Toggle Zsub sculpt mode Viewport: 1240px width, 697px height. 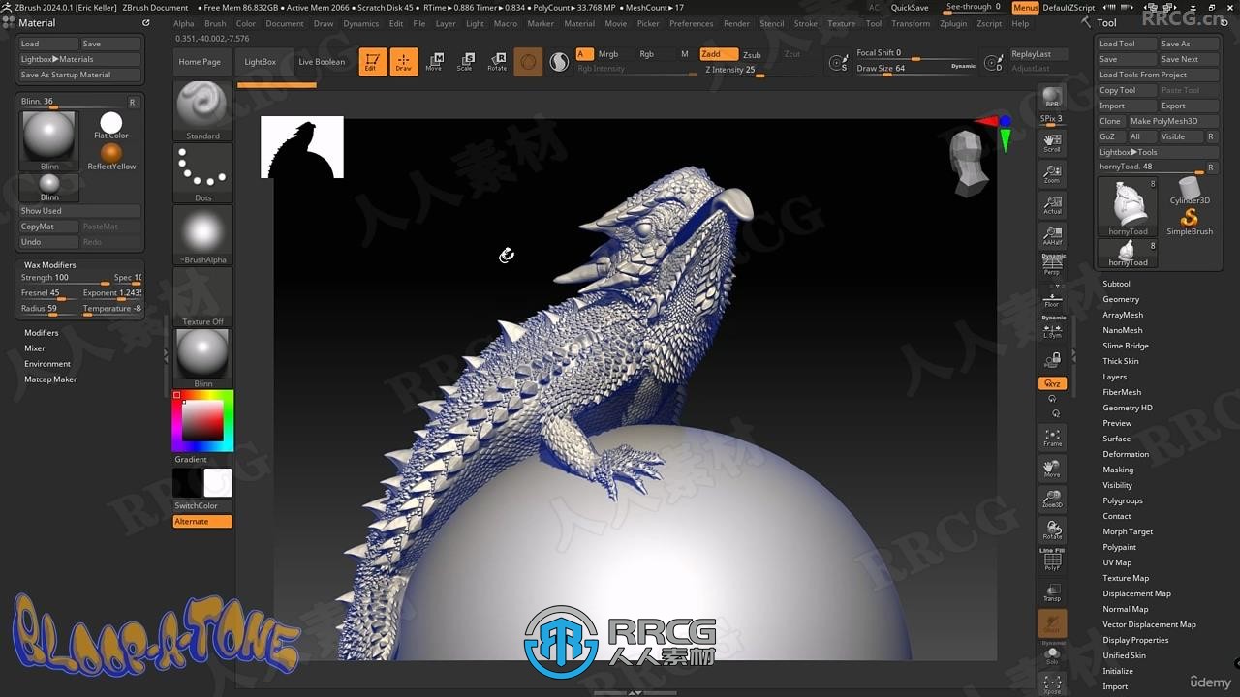tap(752, 55)
